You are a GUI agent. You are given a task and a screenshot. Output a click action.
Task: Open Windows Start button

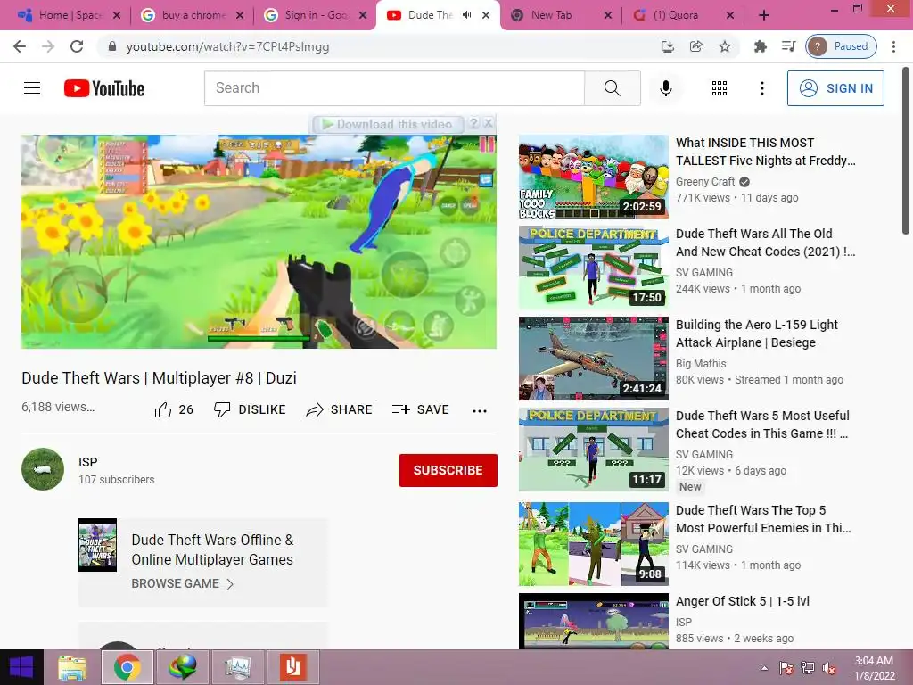point(21,667)
